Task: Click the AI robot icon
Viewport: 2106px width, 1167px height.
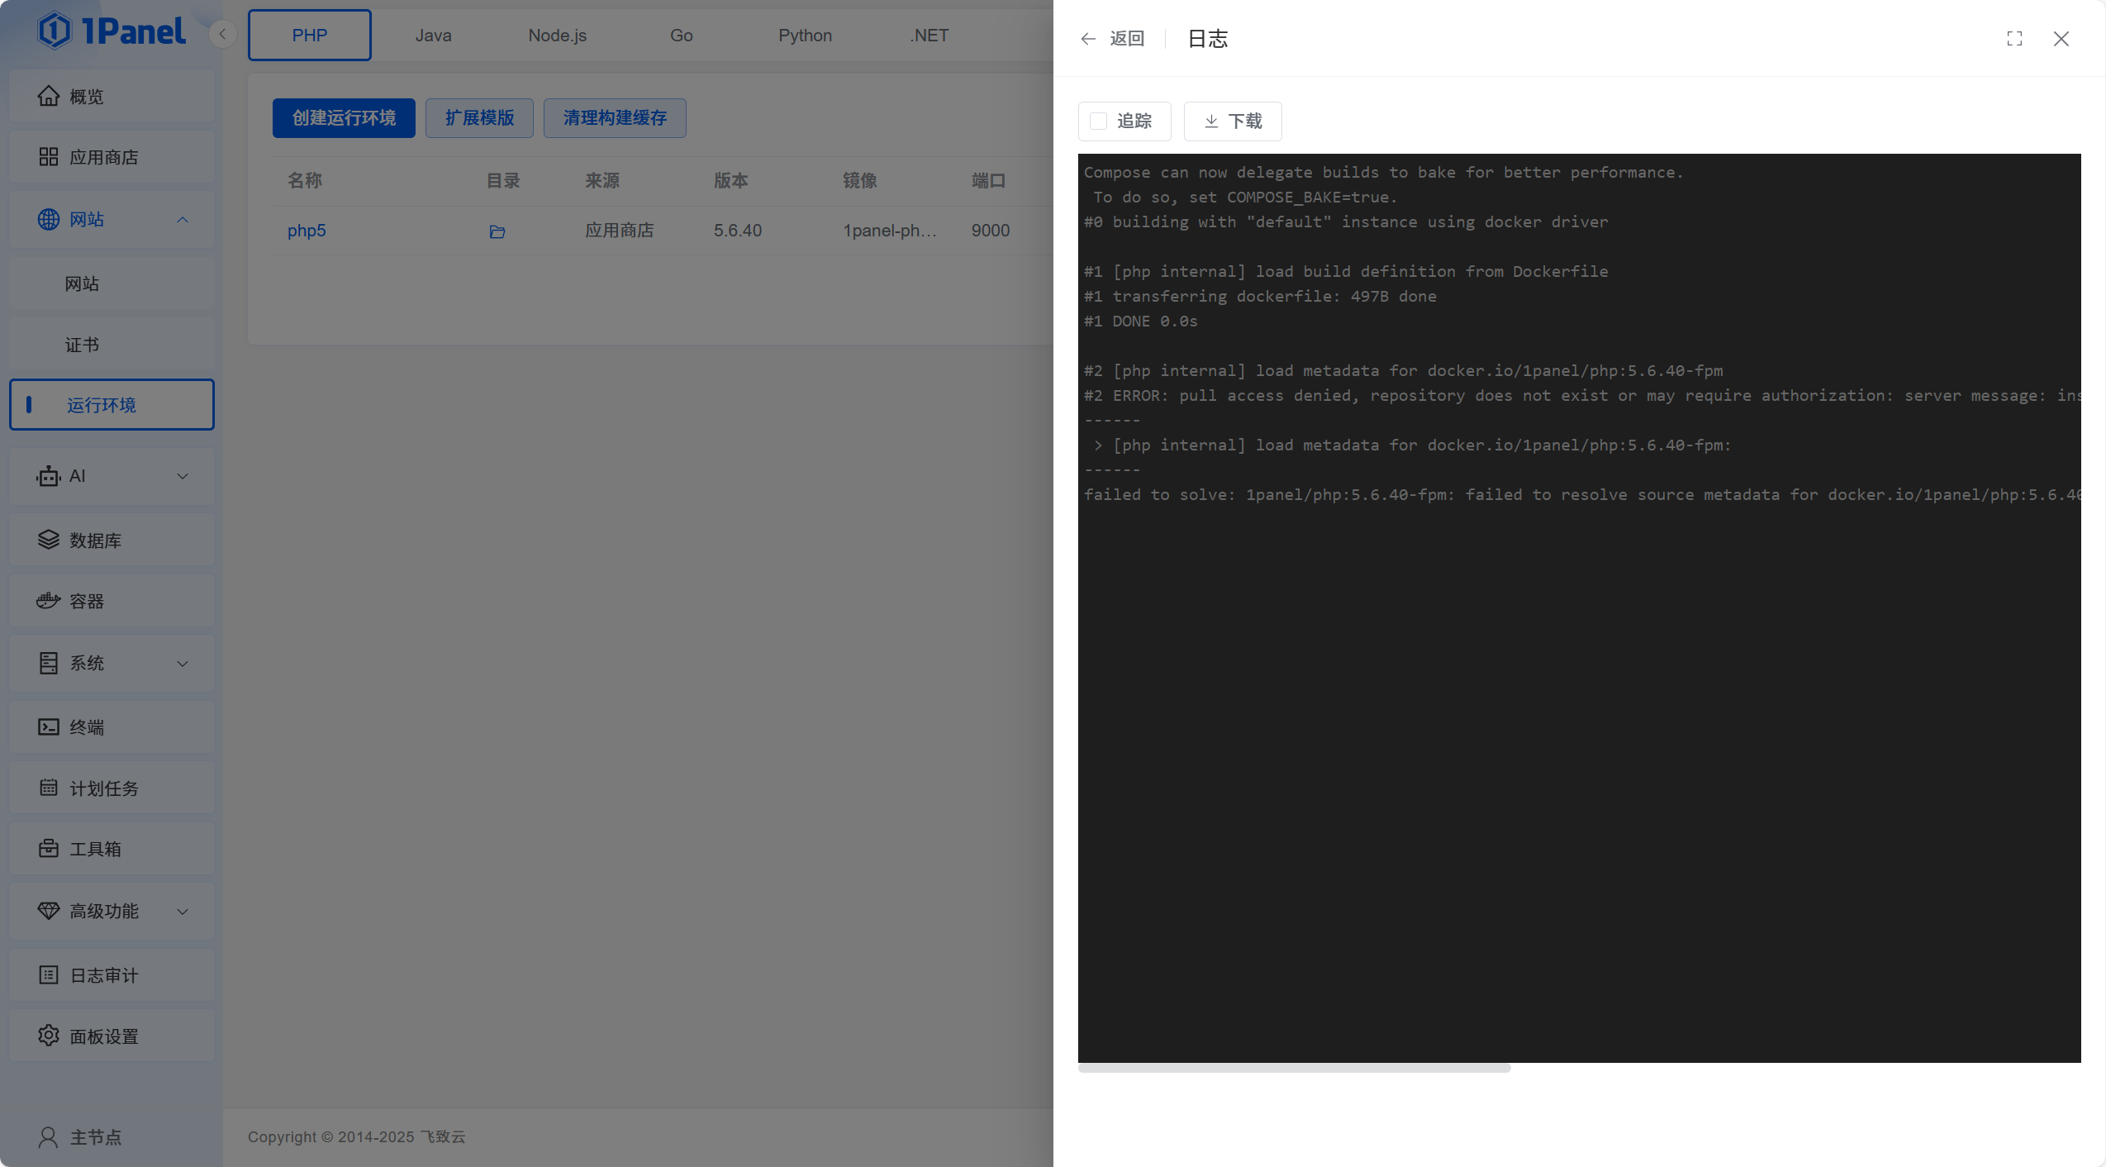Action: (49, 476)
